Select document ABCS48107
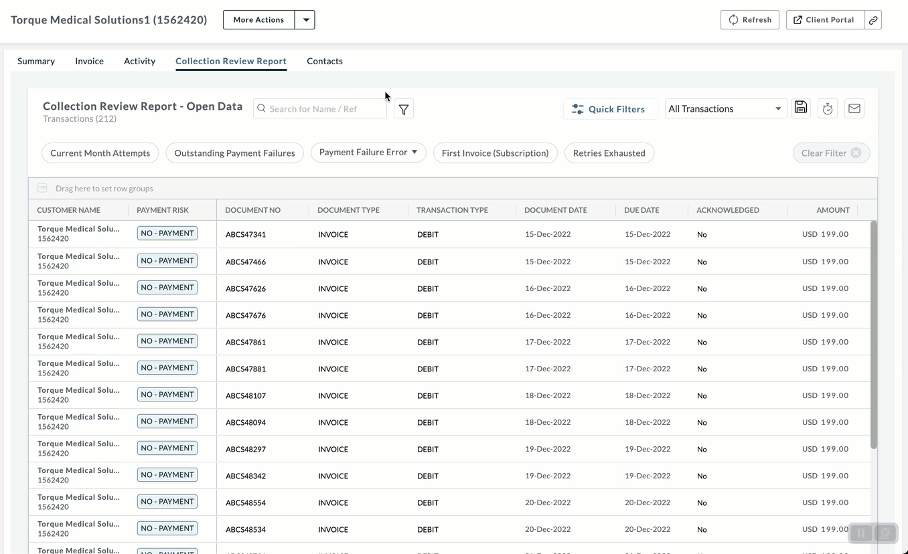The image size is (908, 554). pyautogui.click(x=246, y=395)
